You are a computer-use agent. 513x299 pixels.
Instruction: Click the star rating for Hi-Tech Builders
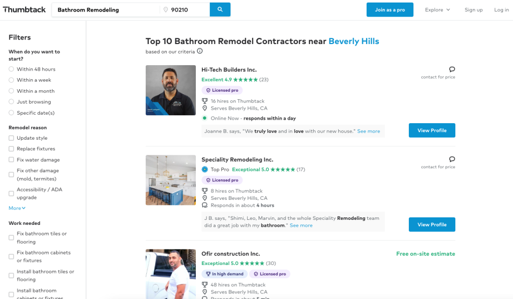tap(245, 80)
